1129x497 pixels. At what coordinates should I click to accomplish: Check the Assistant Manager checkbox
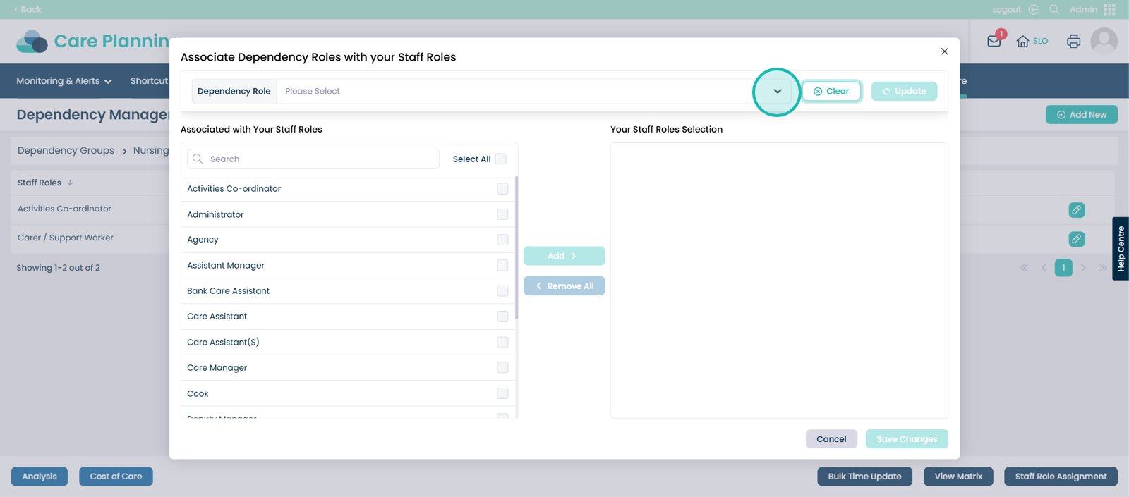tap(502, 265)
